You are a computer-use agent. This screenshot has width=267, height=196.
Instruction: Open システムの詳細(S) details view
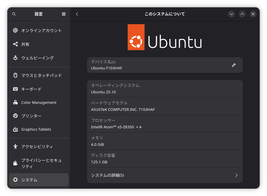pyautogui.click(x=165, y=175)
